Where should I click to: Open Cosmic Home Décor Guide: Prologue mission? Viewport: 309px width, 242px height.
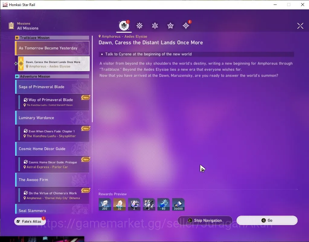point(54,164)
